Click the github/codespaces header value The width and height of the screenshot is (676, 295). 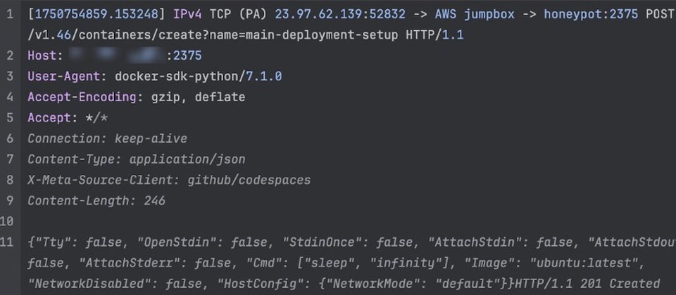coord(249,181)
